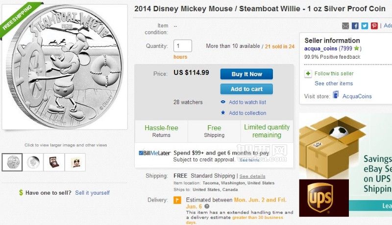
Task: Open acqua_coins seller profile
Action: coord(320,48)
